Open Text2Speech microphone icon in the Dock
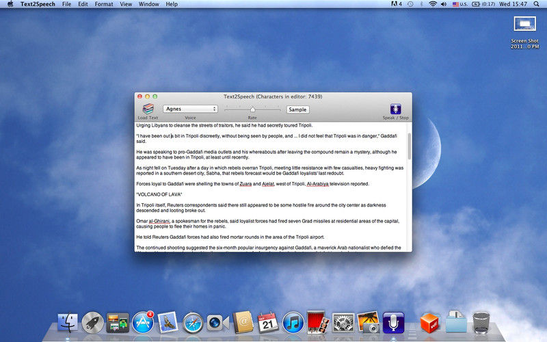The width and height of the screenshot is (547, 342). pyautogui.click(x=393, y=321)
